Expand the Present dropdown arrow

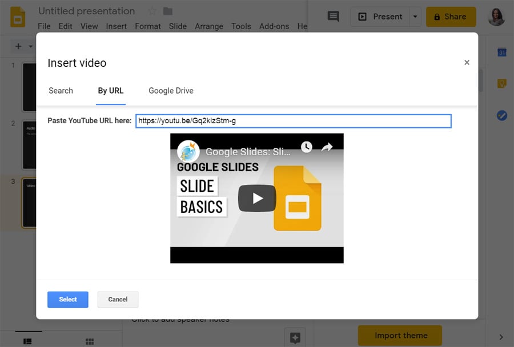pyautogui.click(x=415, y=17)
